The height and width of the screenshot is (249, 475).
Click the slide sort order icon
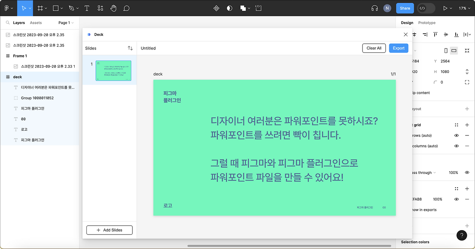[x=130, y=48]
